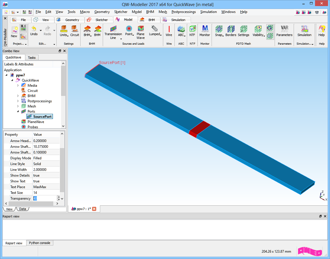Screen dimensions: 330x259
Task: Open the Macro menu
Action: [85, 12]
